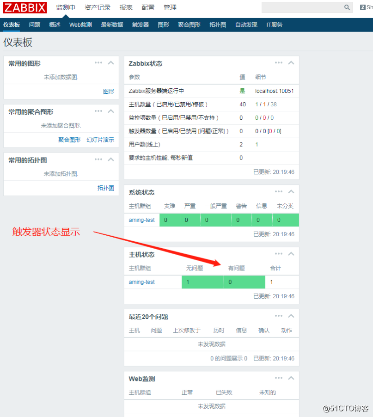373x417 pixels.
Task: Open options dots in Web监测 widget
Action: (279, 378)
